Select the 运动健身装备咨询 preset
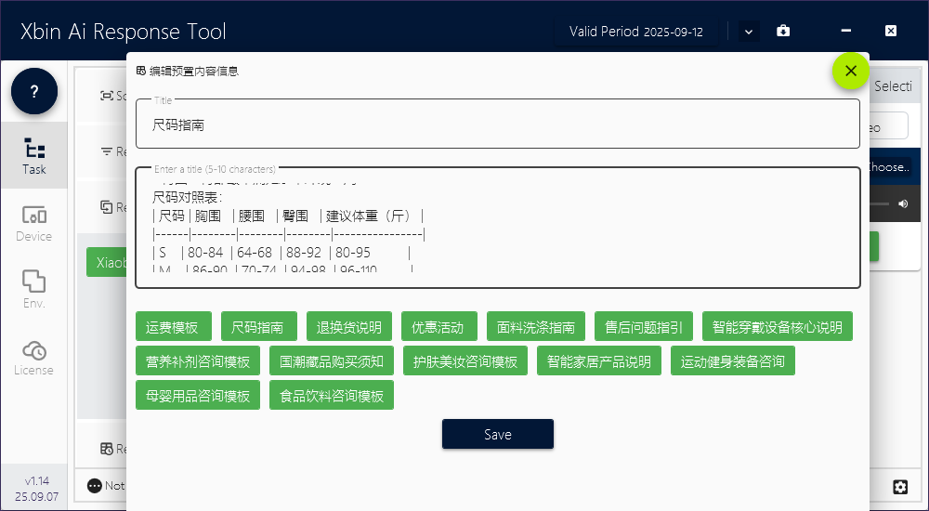 [733, 361]
